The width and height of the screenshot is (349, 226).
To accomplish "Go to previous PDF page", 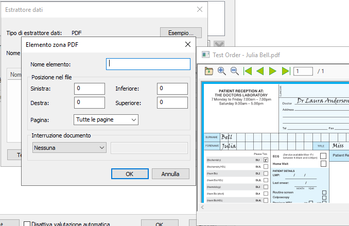I will [260, 71].
